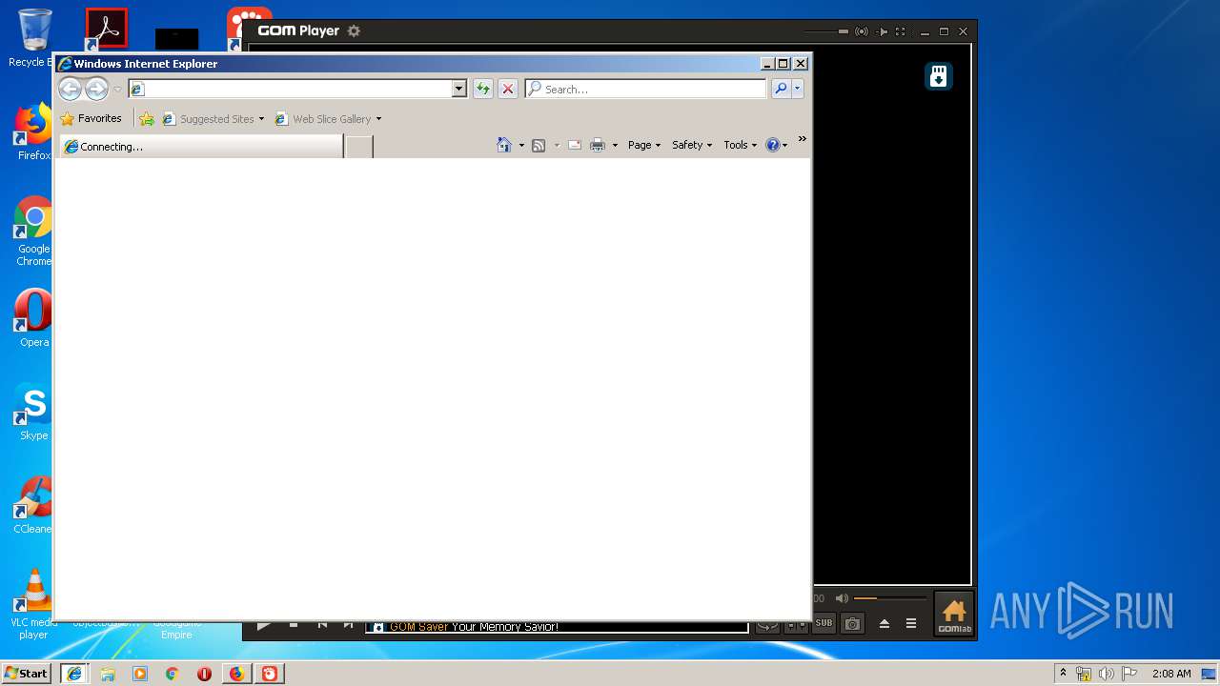
Task: Adjust the GOM Player transparency slider
Action: point(825,31)
